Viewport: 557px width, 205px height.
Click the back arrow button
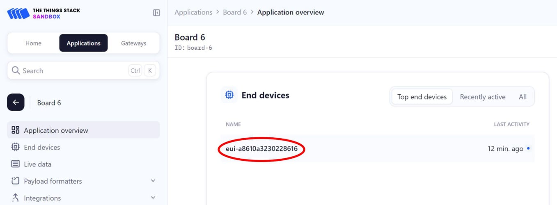(16, 102)
